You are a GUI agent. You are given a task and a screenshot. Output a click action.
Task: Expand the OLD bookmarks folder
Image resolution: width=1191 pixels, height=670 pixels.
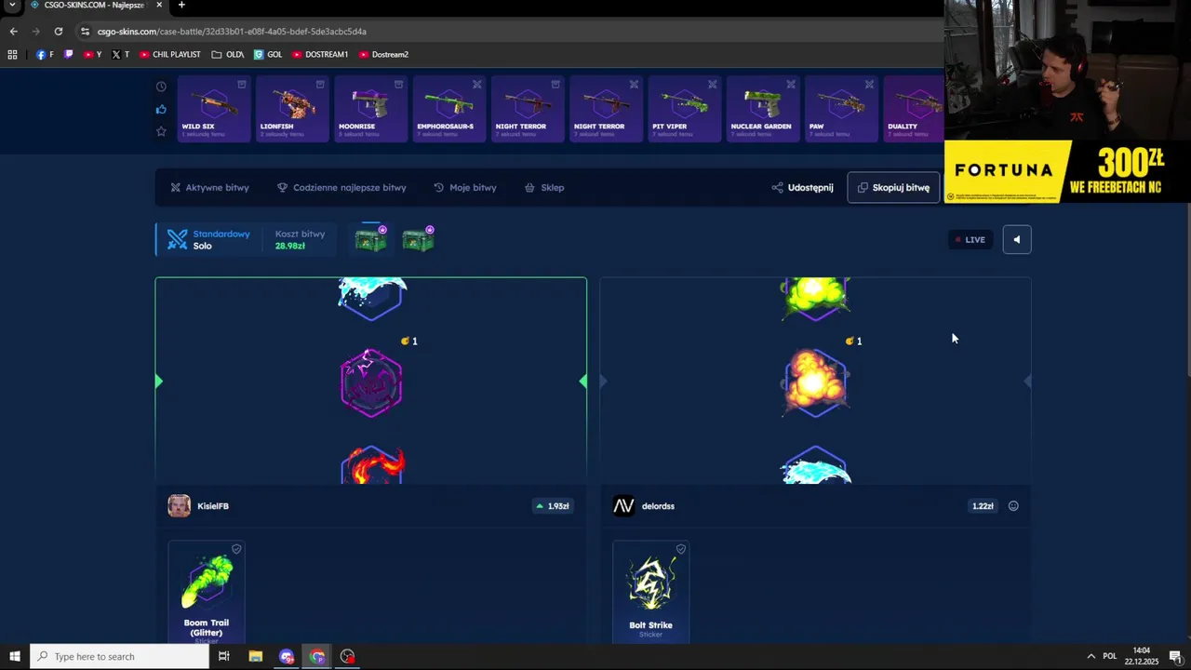228,54
